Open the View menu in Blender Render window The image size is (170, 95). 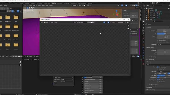[52, 22]
